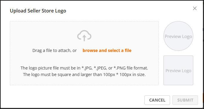Dismiss dialog using the CANCEL button

[157, 100]
